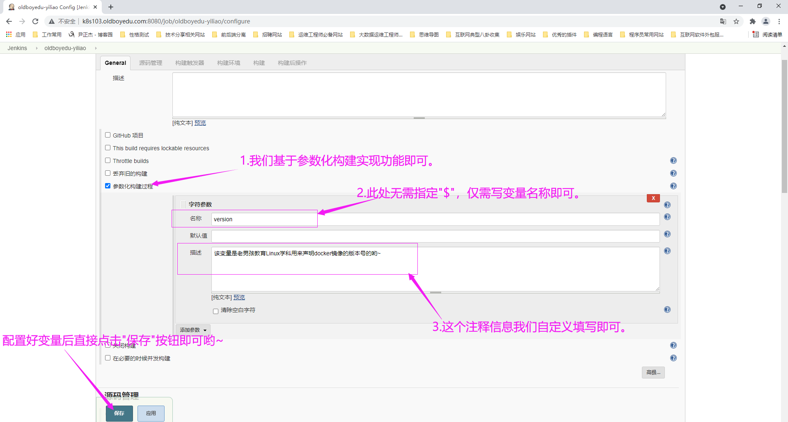Screen dimensions: 788x422
Task: Enable the GitHub 项目 checkbox
Action: point(108,135)
